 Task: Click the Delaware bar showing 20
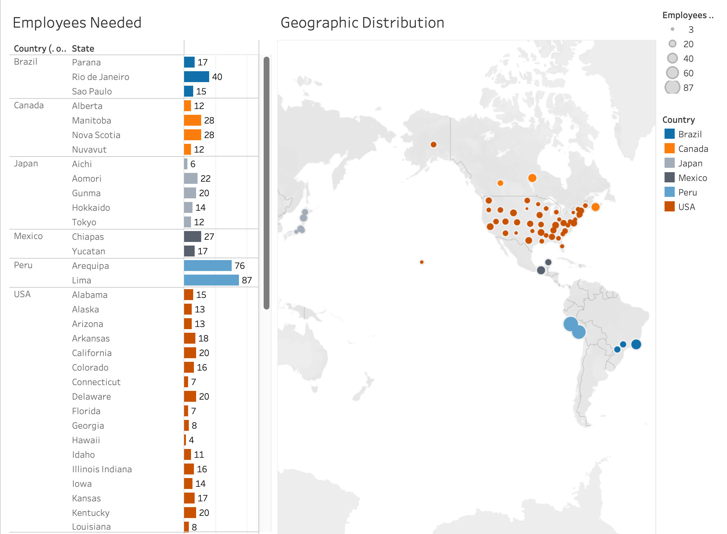[x=190, y=396]
